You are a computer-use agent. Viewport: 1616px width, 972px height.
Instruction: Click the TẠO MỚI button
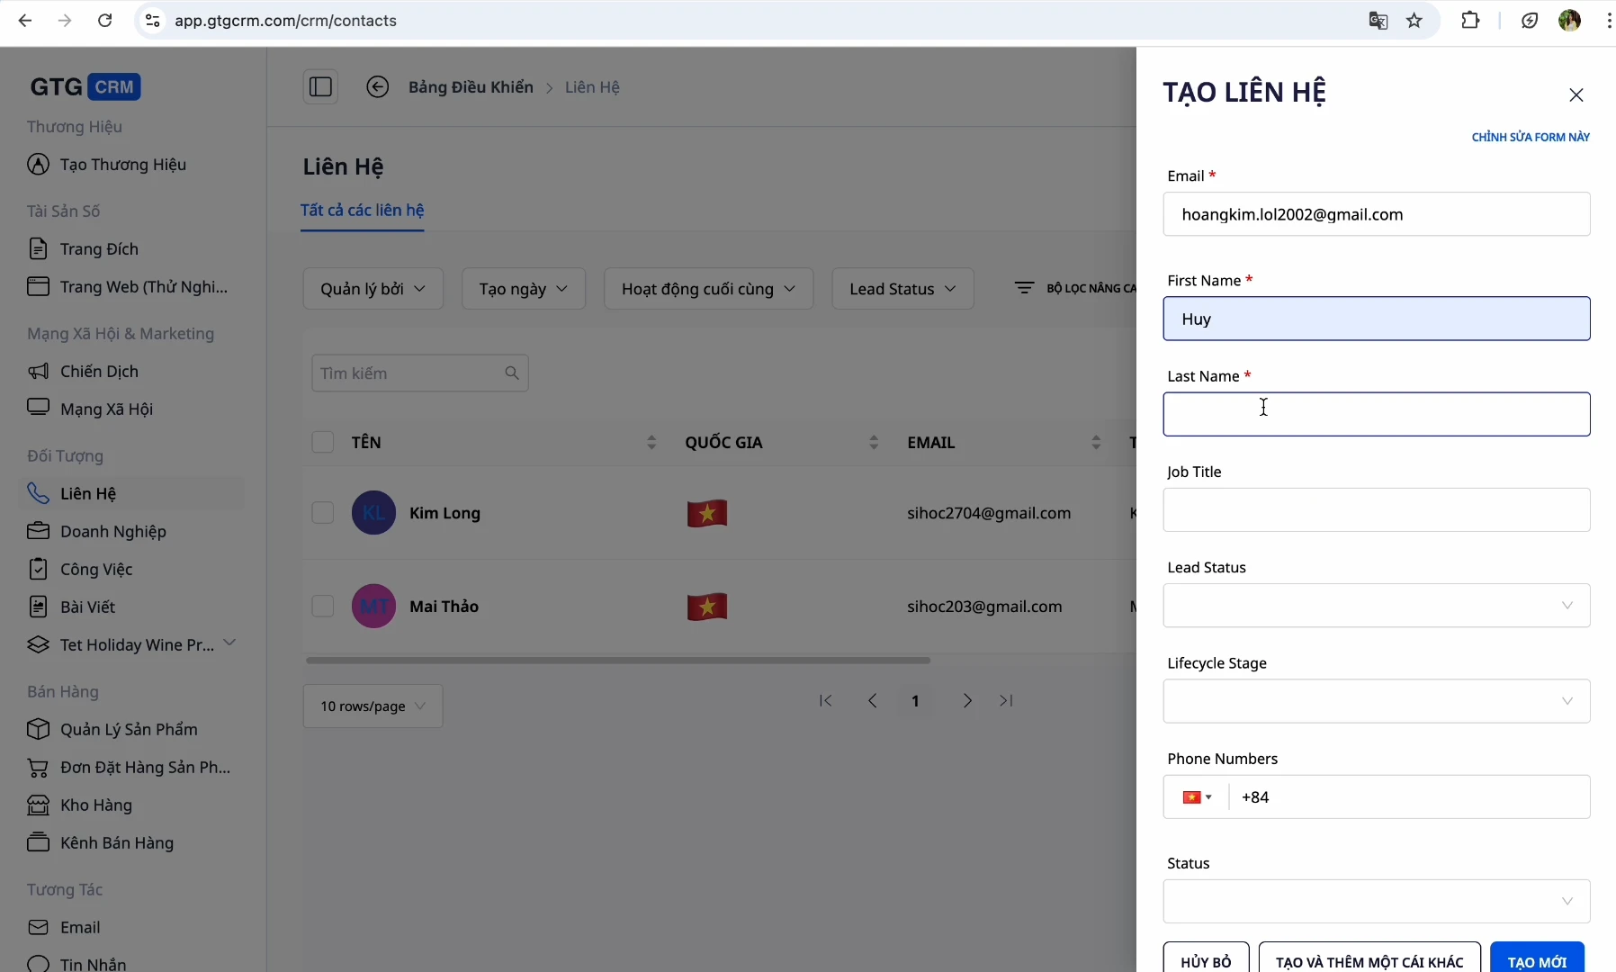1539,959
